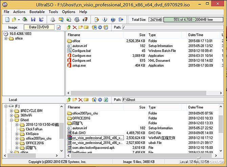The image size is (227, 167).
Task: Click the bootable info icon next to Data CD/DVD
Action: click(x=59, y=27)
